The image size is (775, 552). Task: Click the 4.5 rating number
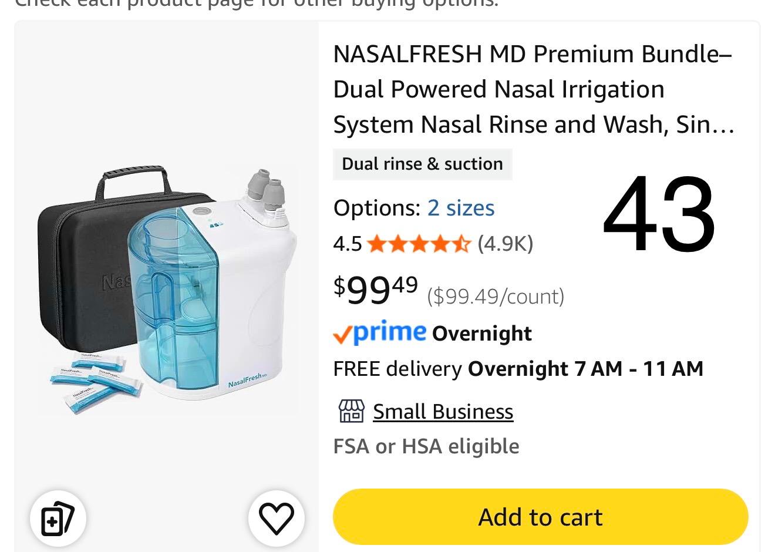(x=347, y=243)
